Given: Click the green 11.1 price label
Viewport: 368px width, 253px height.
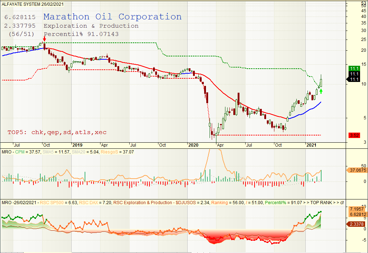Looking at the screenshot, I should 354,68.
